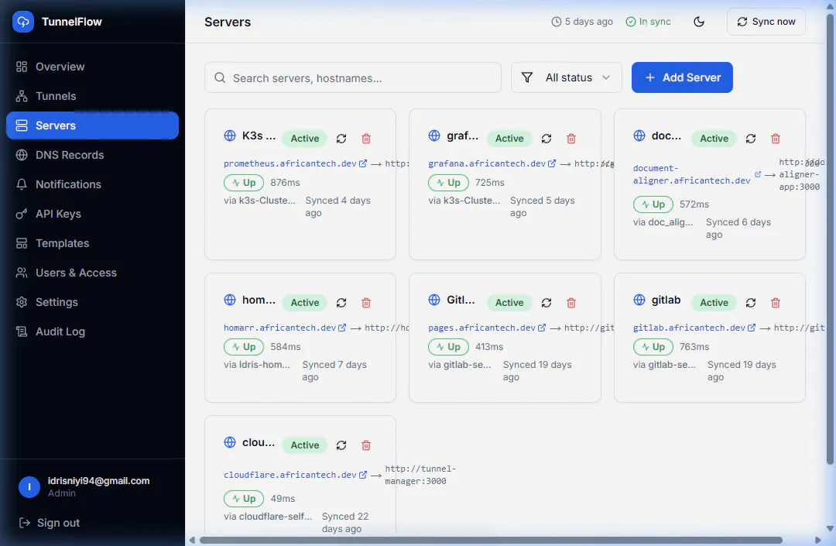
Task: Click the search magnifier icon
Action: [220, 78]
